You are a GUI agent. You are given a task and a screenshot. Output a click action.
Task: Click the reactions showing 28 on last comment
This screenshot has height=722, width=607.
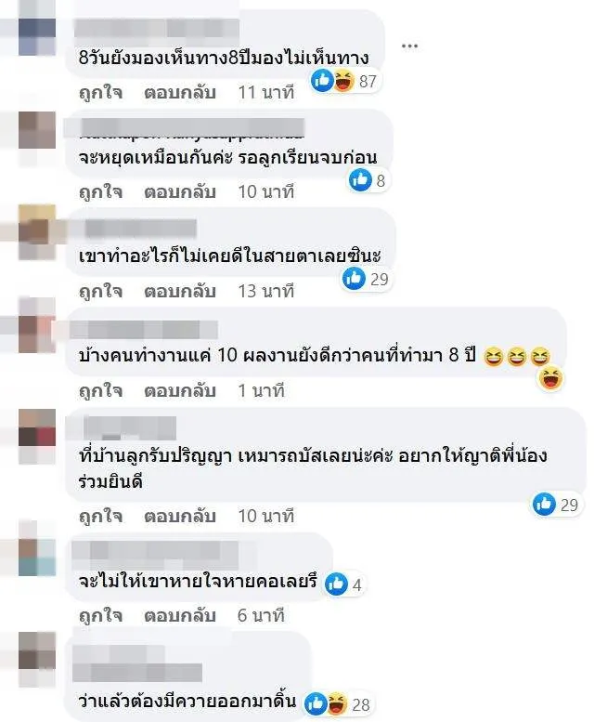338,704
